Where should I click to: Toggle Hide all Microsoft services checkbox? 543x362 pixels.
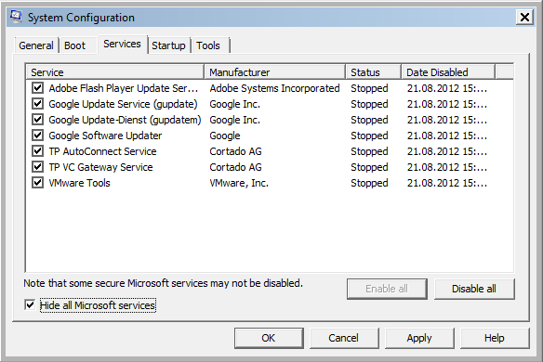pos(30,305)
